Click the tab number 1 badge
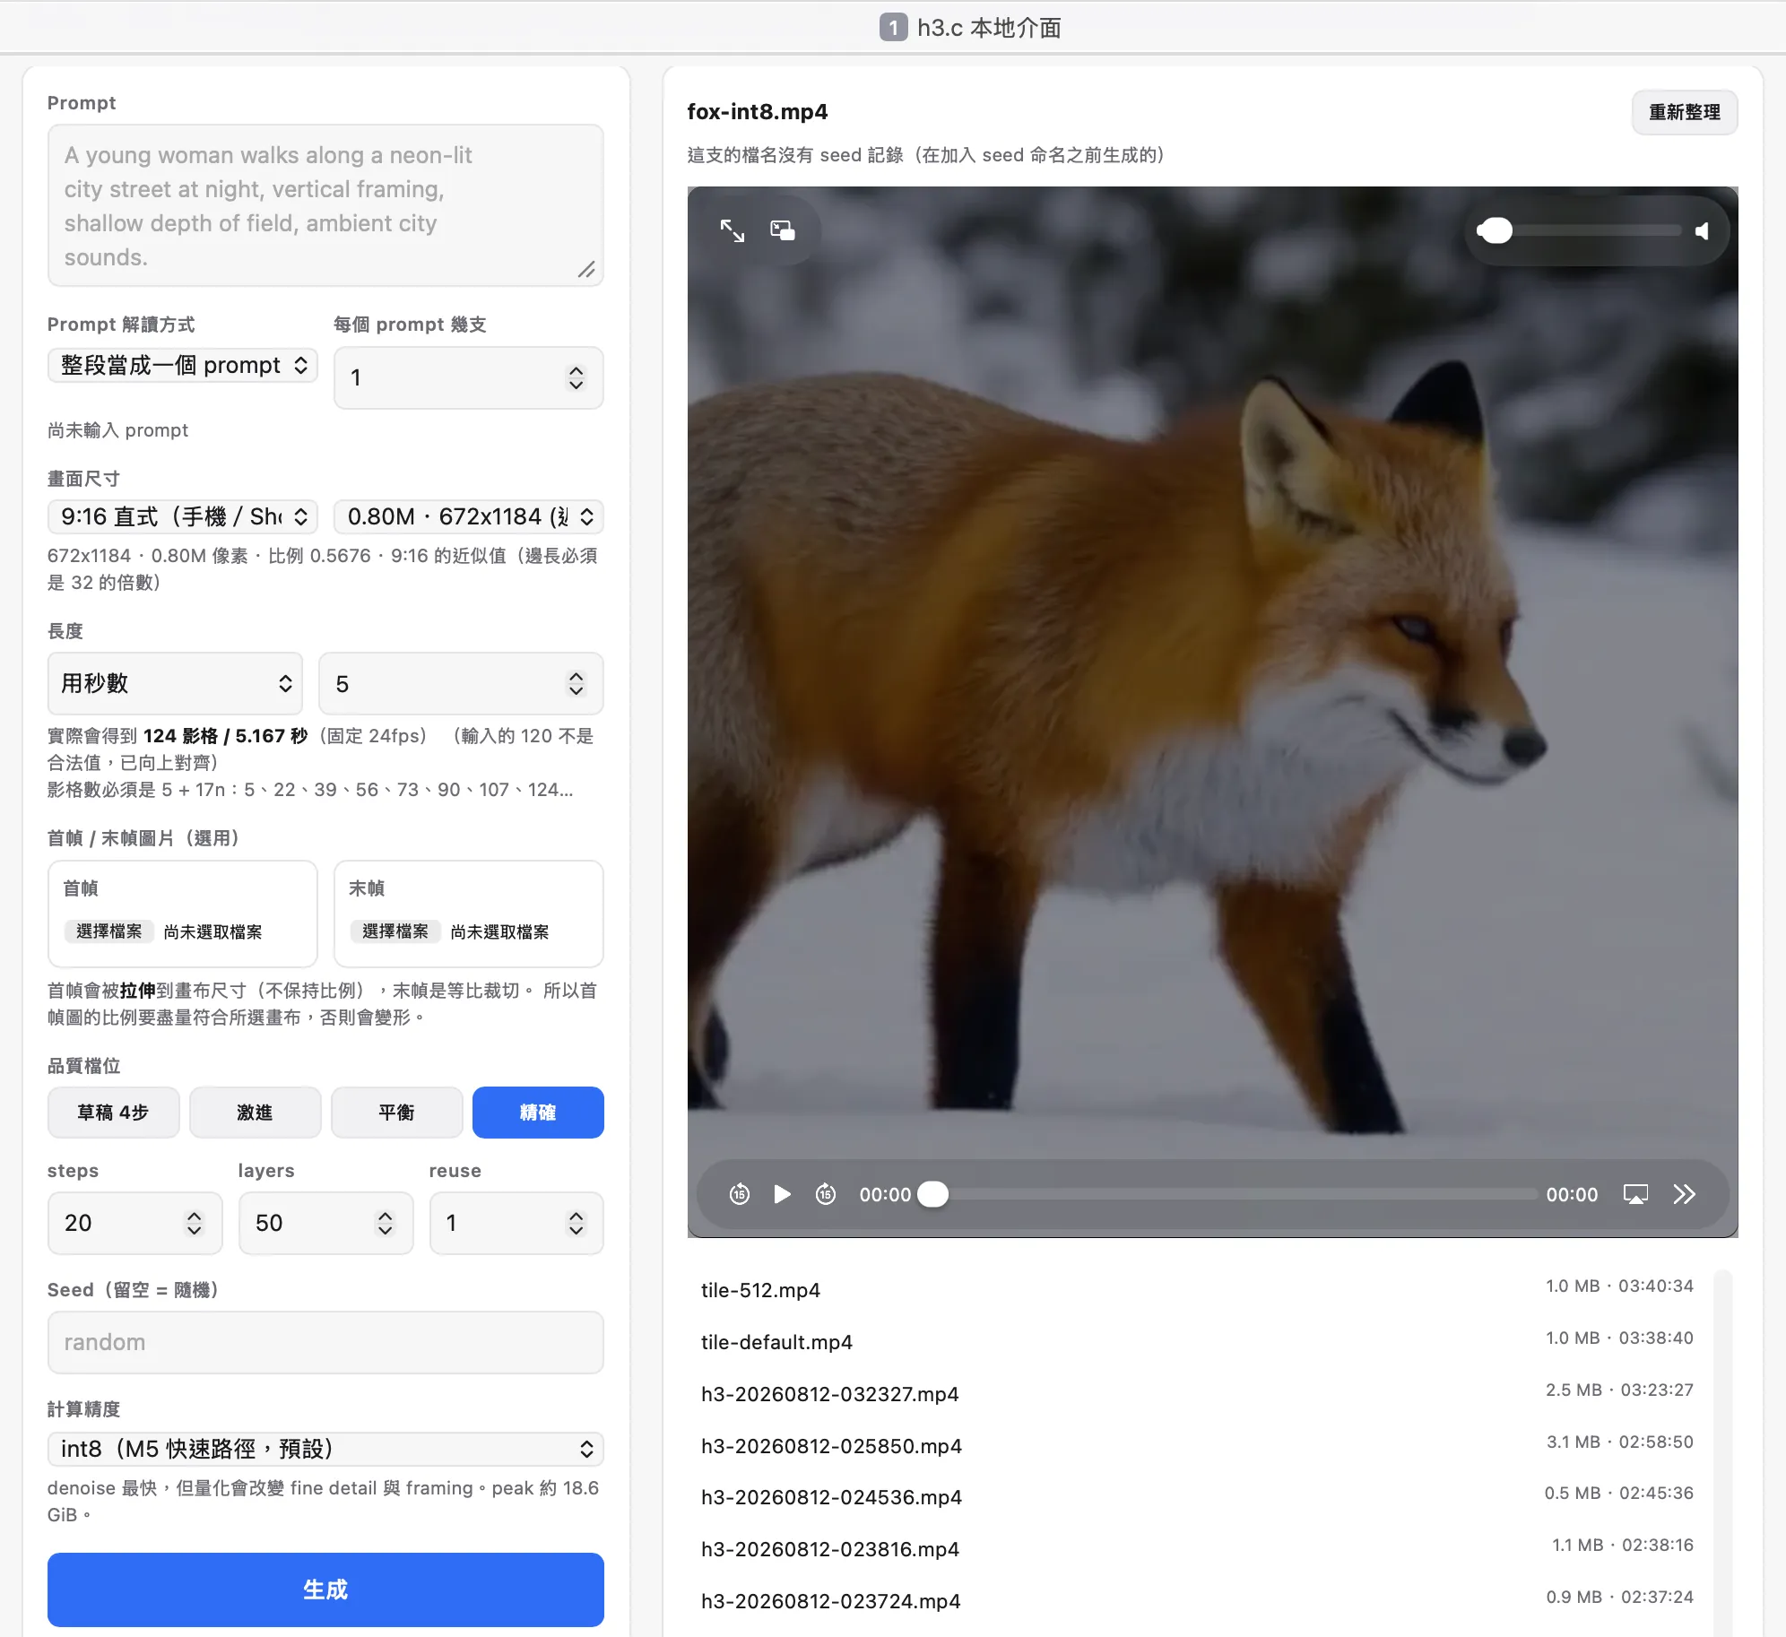 tap(893, 28)
